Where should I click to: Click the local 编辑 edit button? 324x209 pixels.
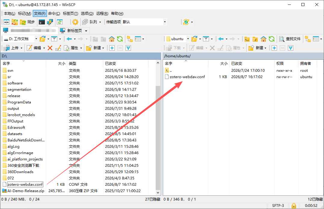34,48
